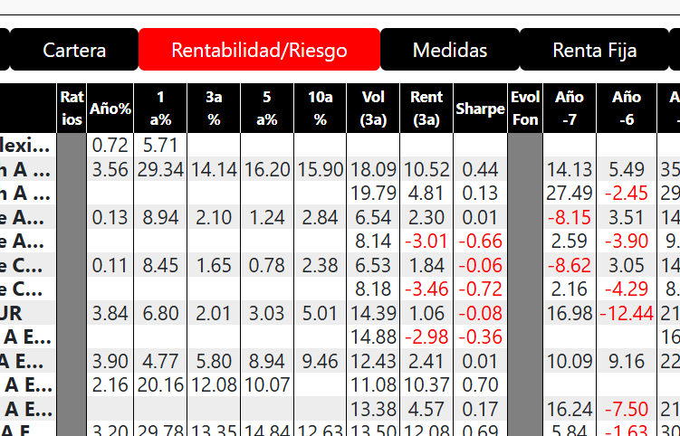Click the red -3.46 cell
The height and width of the screenshot is (436, 680).
click(x=426, y=289)
